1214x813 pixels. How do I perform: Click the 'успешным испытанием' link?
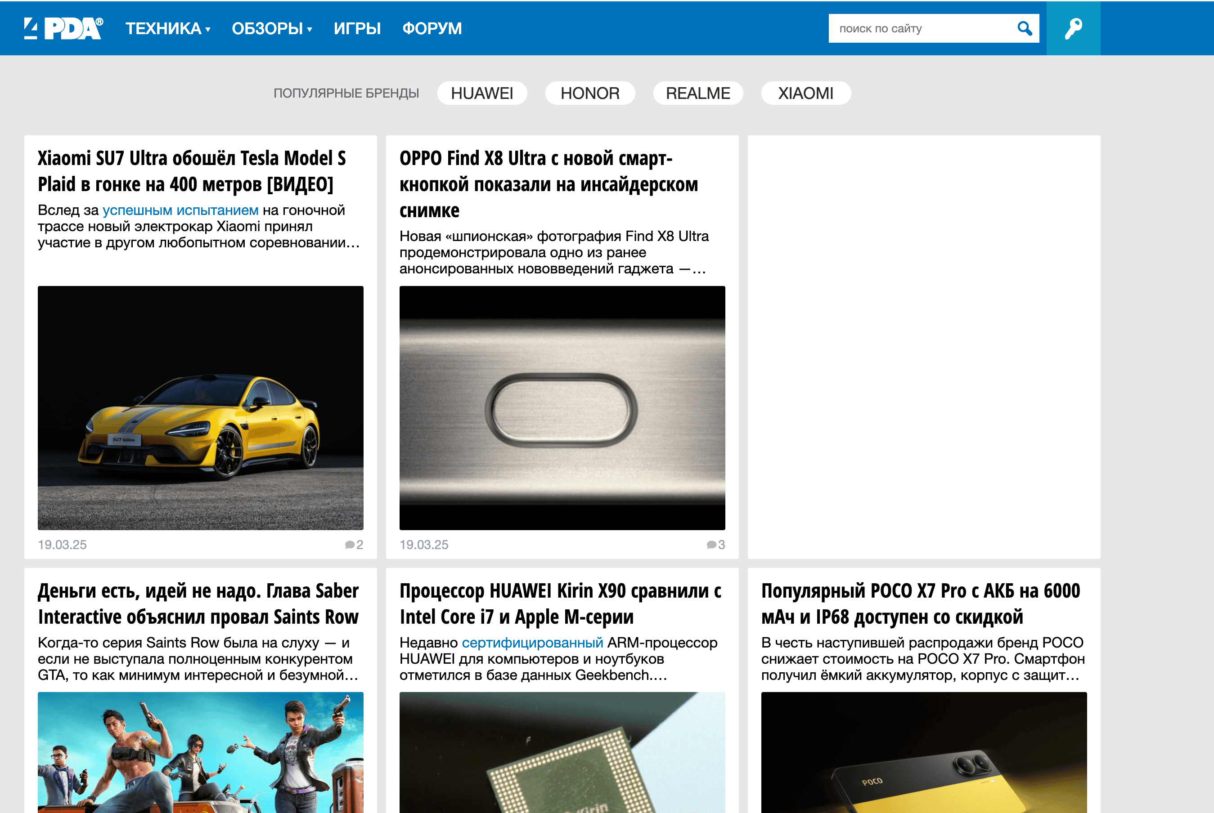180,210
